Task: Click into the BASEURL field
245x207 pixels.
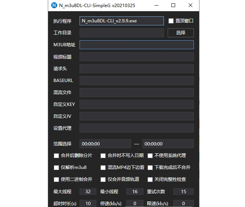Action: click(136, 81)
